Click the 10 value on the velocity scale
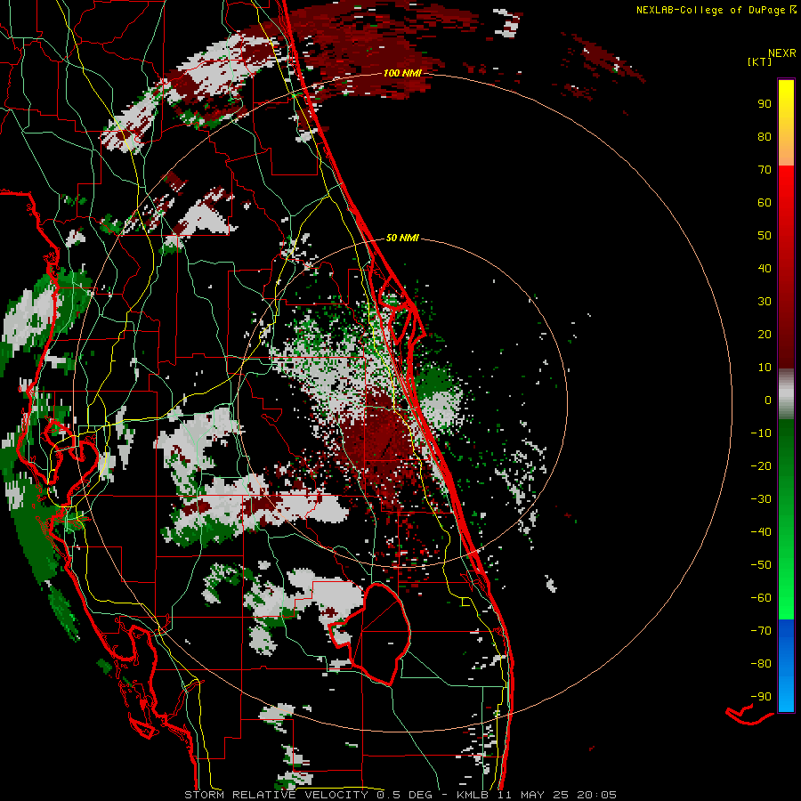Screen dimensions: 801x801 tap(765, 368)
